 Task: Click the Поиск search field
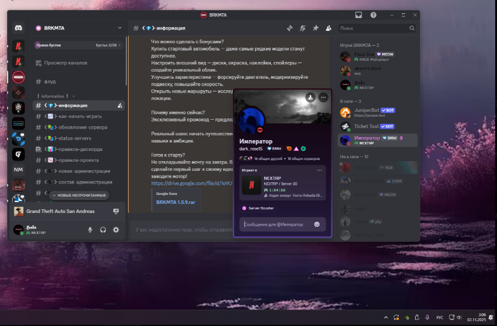point(373,28)
